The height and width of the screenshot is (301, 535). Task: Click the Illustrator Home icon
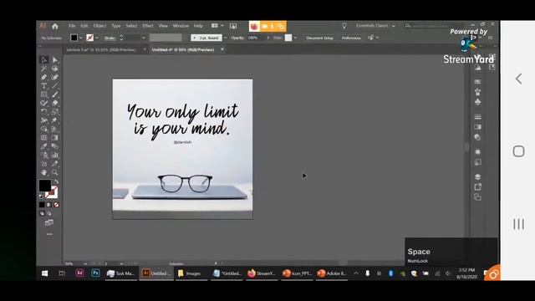(x=55, y=26)
